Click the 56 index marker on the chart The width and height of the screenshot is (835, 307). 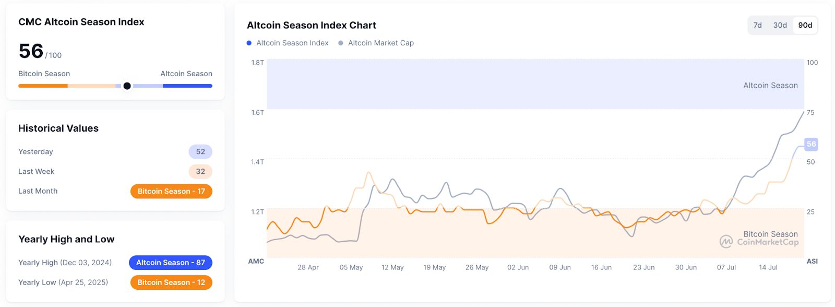811,144
